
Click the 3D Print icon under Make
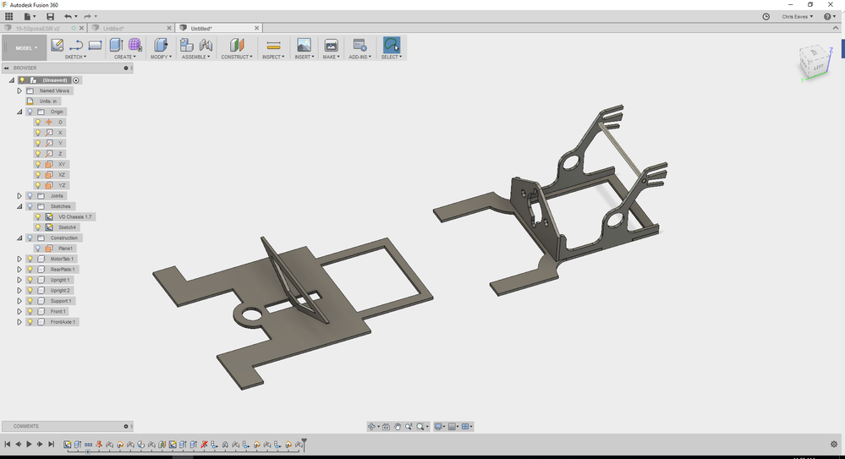331,46
